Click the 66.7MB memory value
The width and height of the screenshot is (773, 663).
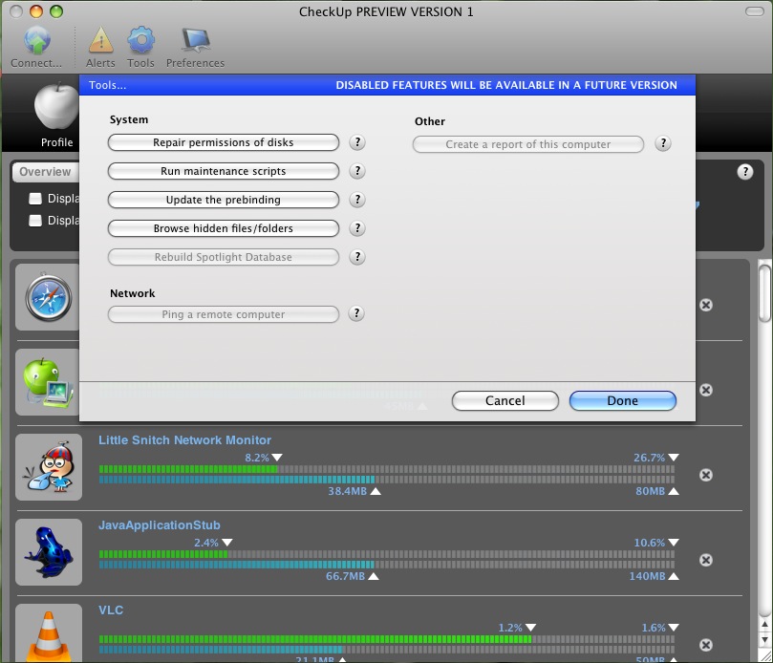click(x=346, y=576)
